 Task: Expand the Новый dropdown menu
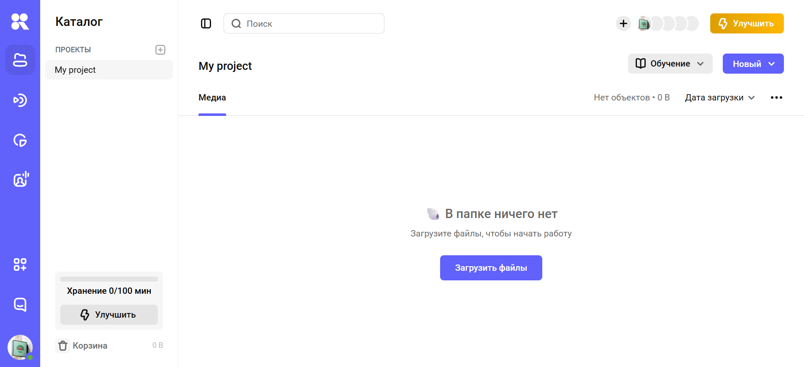752,63
